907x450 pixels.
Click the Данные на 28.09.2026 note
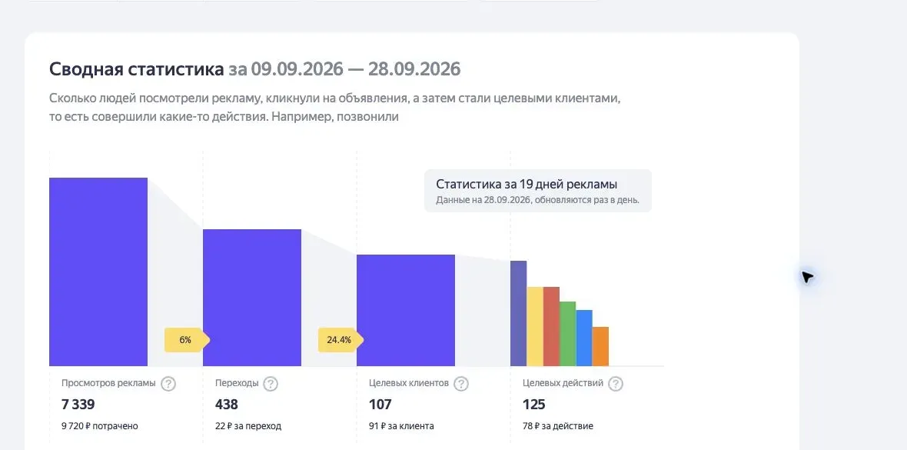point(537,201)
